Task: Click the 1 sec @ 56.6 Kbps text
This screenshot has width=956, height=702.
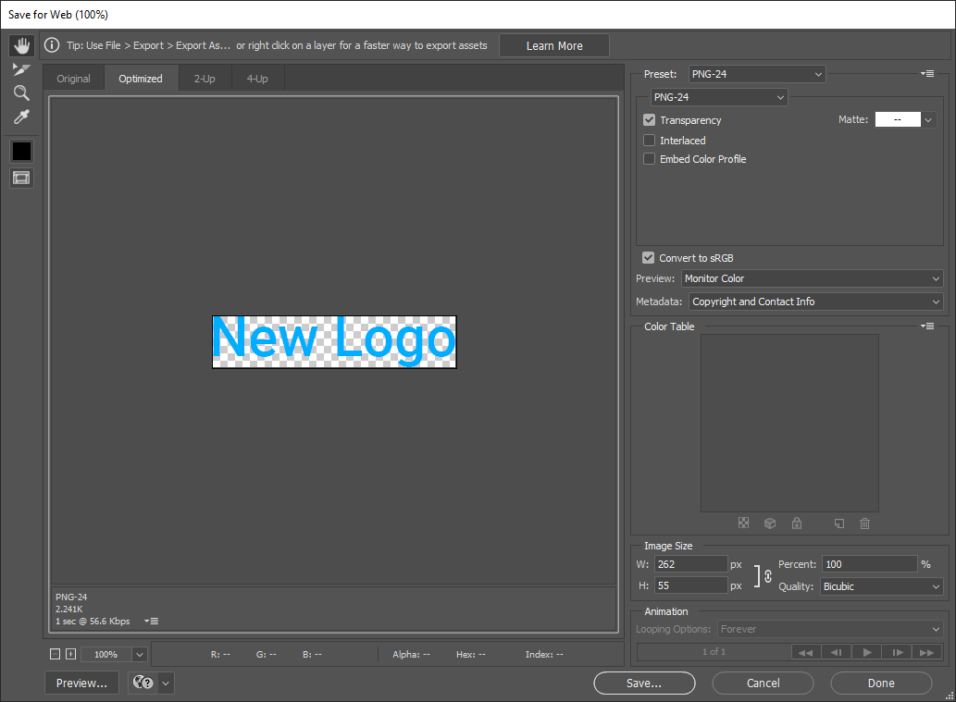Action: 93,621
